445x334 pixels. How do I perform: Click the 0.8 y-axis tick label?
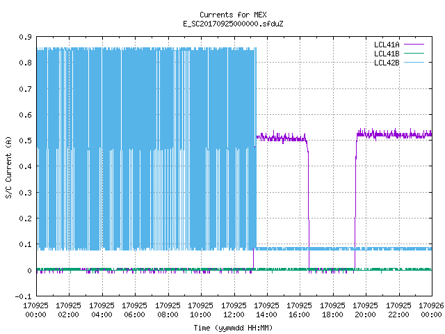click(25, 63)
